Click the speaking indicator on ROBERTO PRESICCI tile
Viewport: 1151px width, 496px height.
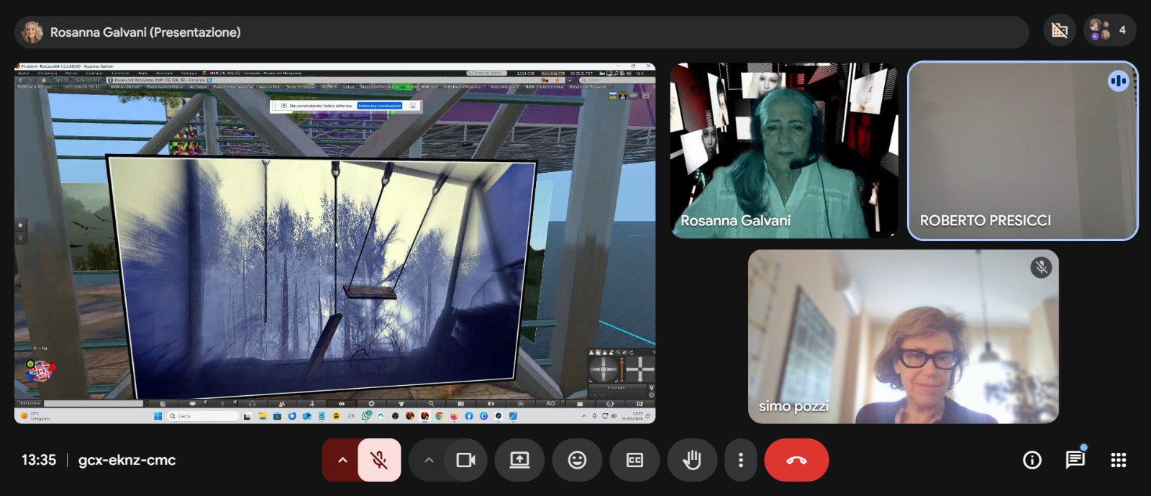pos(1118,81)
